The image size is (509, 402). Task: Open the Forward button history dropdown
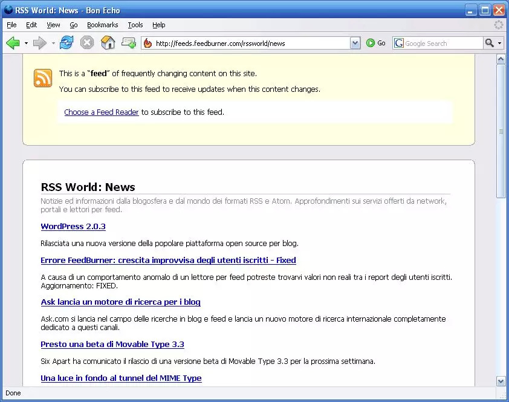pos(53,44)
